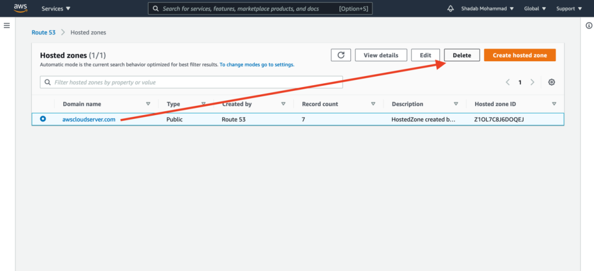The width and height of the screenshot is (594, 271).
Task: Open 'To change modes go to settings' link
Action: click(257, 64)
